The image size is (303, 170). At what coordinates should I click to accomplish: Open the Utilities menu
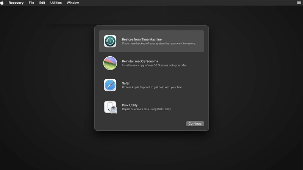pyautogui.click(x=56, y=3)
